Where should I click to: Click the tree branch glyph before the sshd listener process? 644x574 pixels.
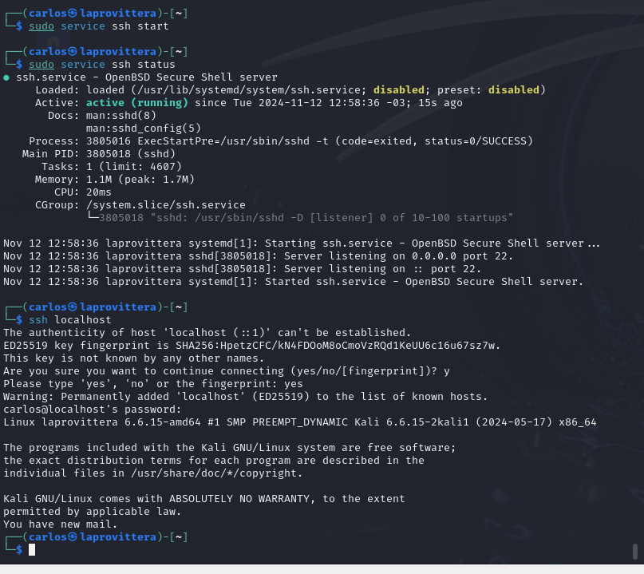pos(93,217)
